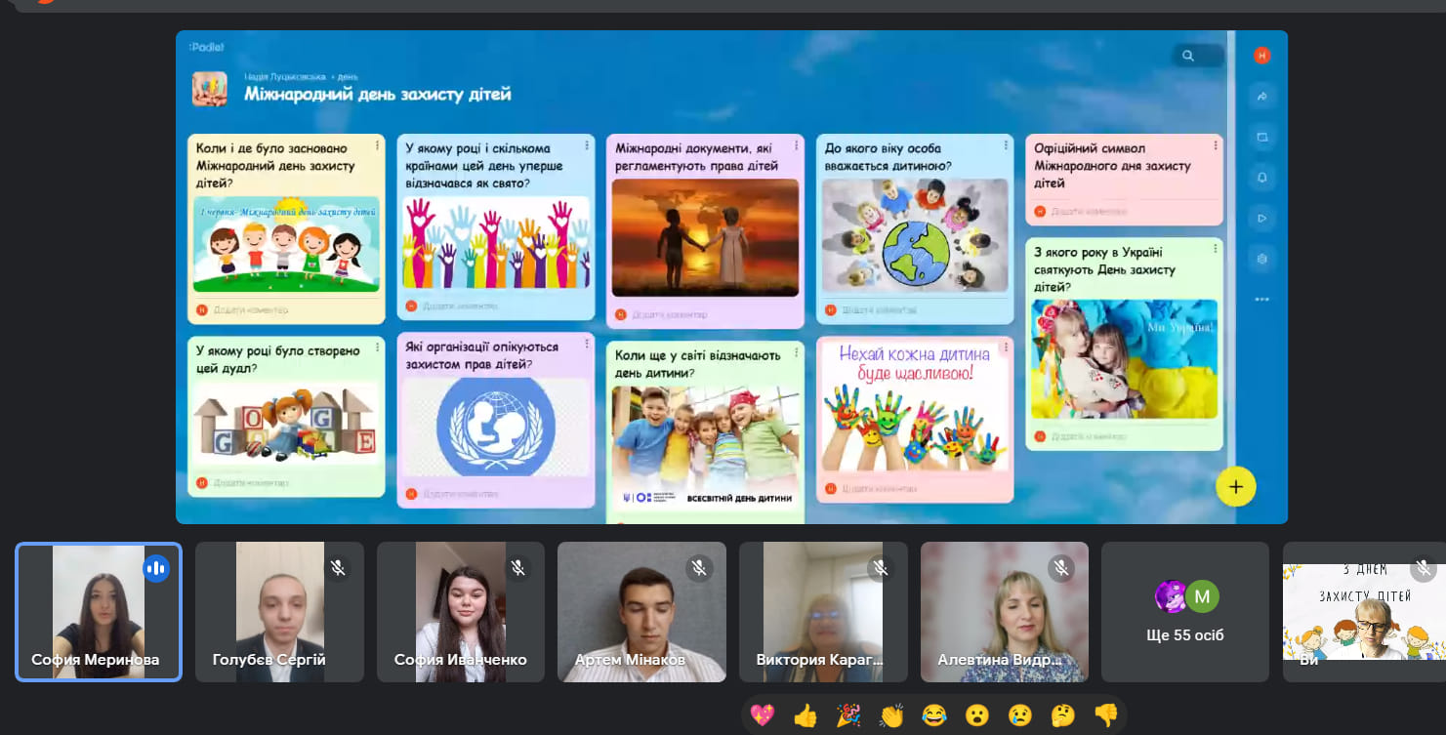Open the UN emblem children's rights post
This screenshot has width=1446, height=735.
pos(496,420)
